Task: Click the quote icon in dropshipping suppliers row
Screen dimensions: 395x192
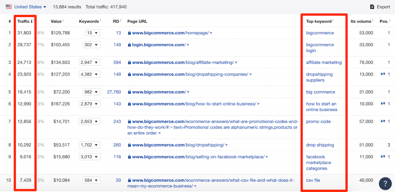Action: pos(383,74)
